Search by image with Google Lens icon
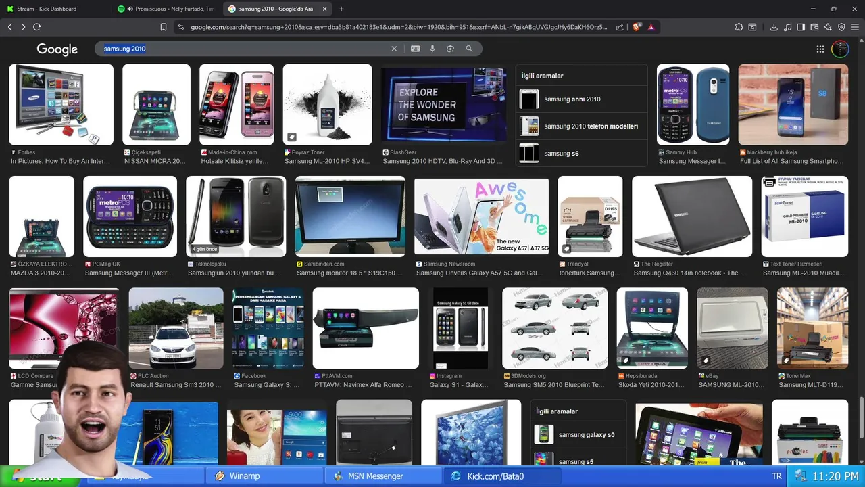Viewport: 865px width, 487px height. pyautogui.click(x=450, y=49)
